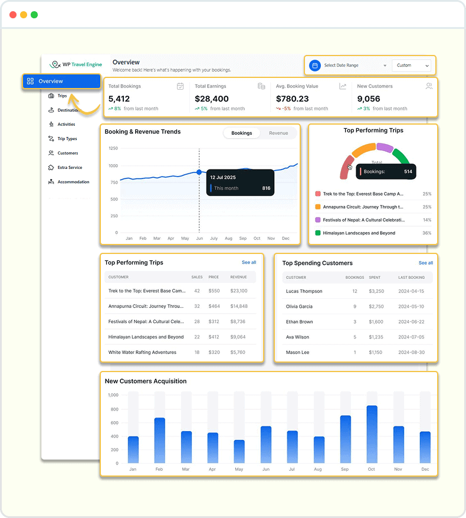Click the Avg. Booking Value chart icon

tap(343, 86)
